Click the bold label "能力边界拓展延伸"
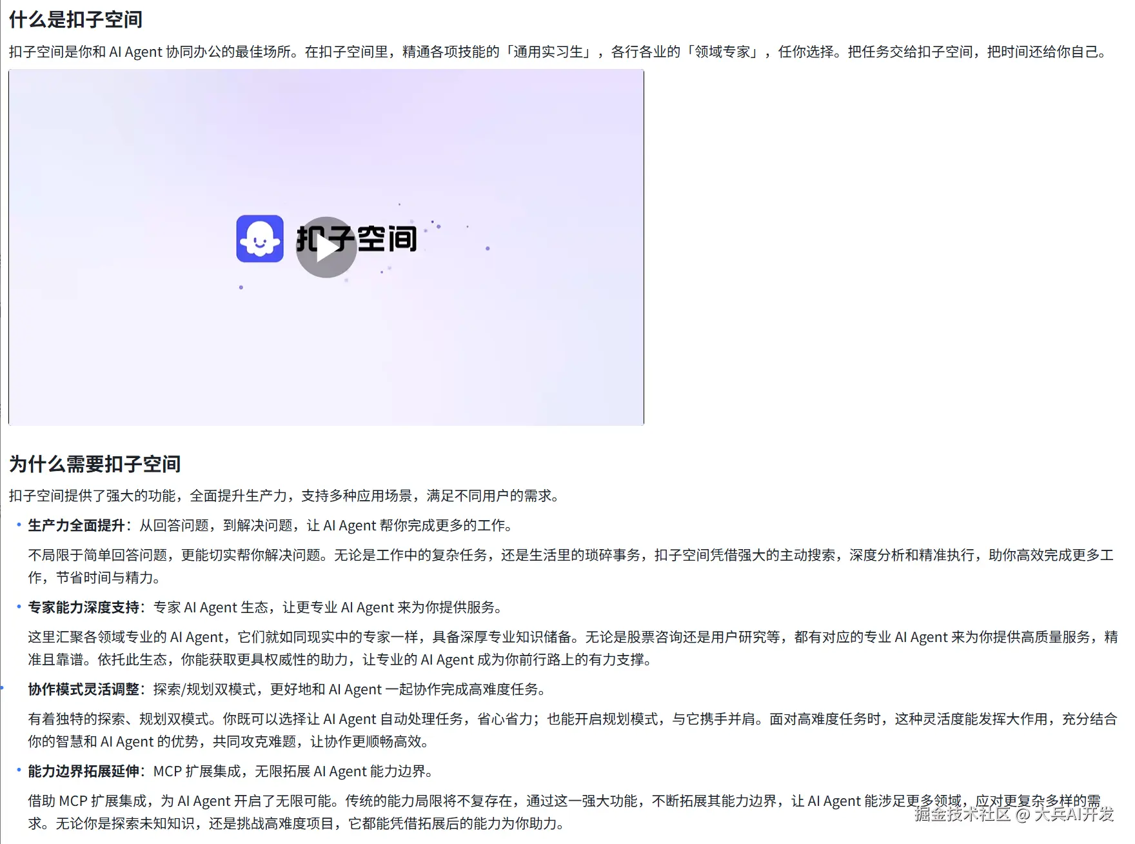 click(83, 771)
